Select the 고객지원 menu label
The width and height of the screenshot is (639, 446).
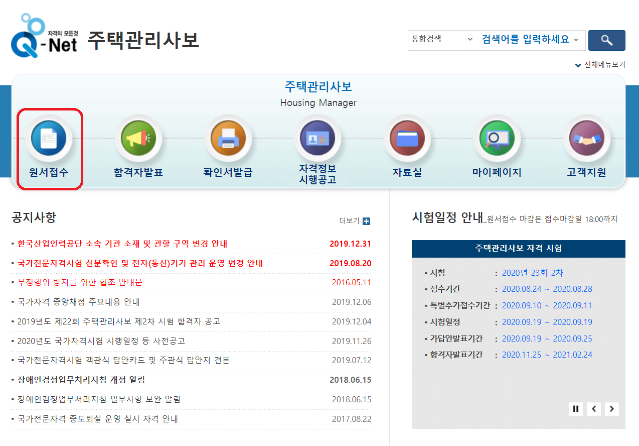[x=587, y=172]
